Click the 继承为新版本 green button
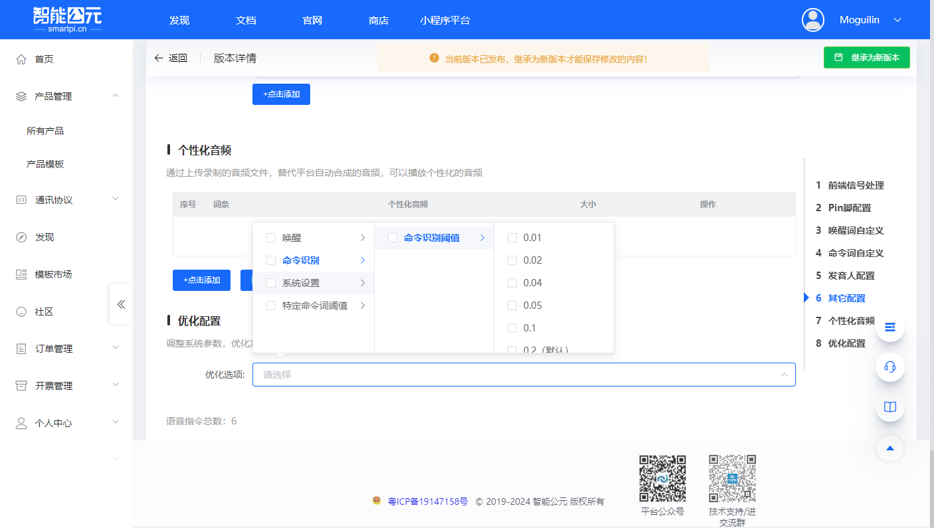934x528 pixels. (866, 57)
